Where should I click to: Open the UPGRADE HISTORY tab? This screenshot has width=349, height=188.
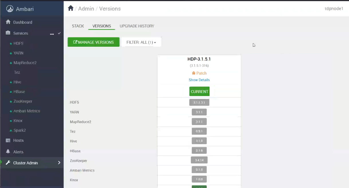(137, 26)
